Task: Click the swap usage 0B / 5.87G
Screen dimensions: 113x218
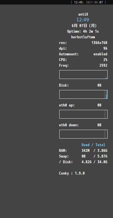Action: pyautogui.click(x=94, y=156)
